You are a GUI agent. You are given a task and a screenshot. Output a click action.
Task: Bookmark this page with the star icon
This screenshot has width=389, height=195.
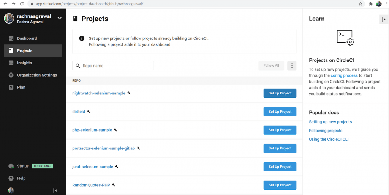click(x=360, y=4)
